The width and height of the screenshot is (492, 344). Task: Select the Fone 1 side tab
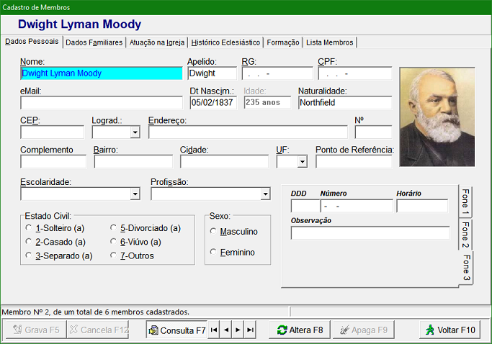tap(465, 202)
